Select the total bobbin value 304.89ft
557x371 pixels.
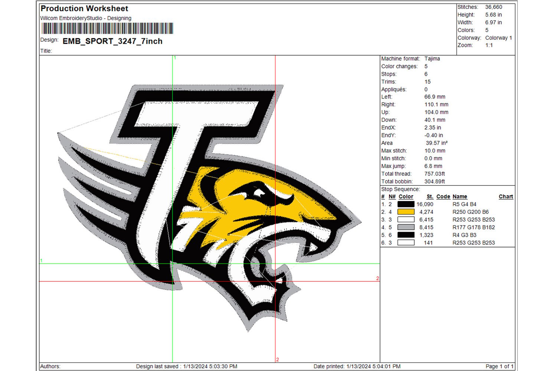(434, 181)
